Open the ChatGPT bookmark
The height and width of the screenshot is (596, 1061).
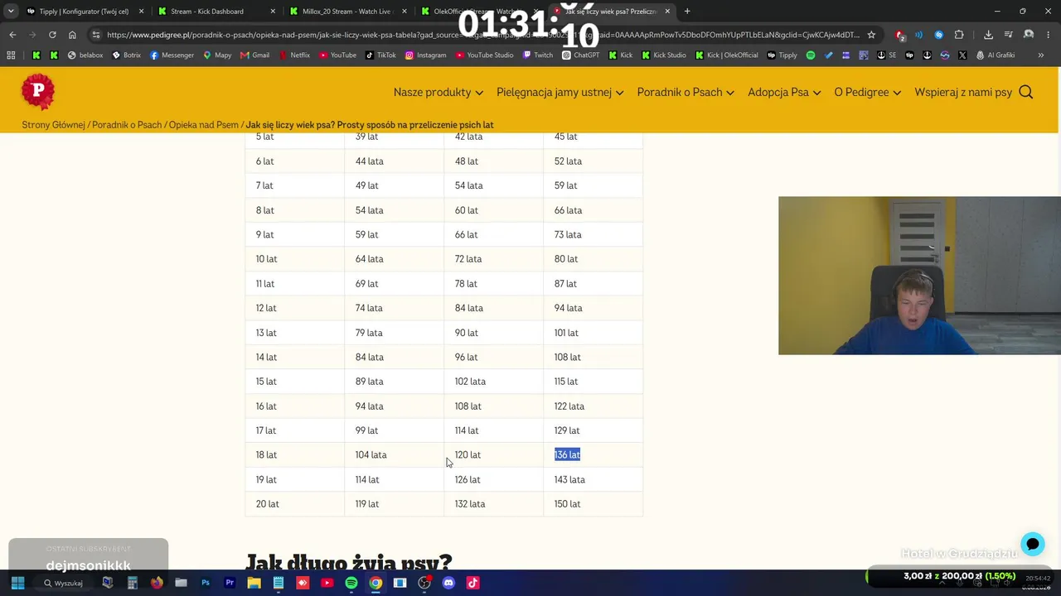(x=580, y=55)
